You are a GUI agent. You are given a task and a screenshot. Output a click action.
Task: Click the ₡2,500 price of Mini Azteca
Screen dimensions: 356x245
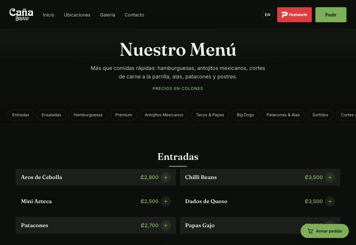click(150, 201)
